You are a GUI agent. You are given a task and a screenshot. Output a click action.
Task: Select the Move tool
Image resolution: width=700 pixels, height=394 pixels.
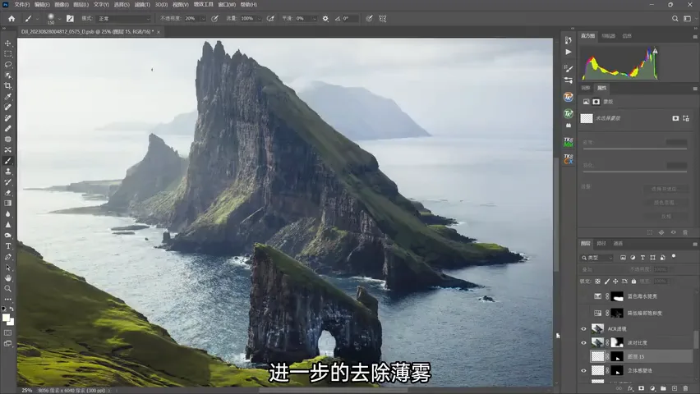8,44
